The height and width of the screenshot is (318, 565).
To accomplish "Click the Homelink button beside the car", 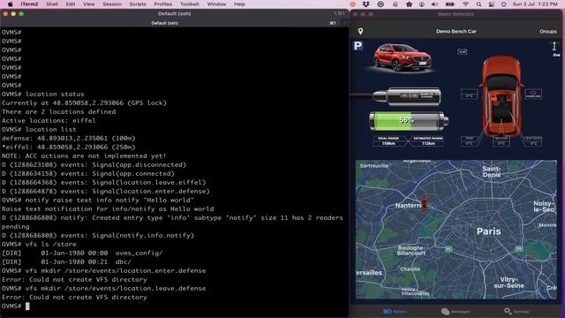I will click(x=533, y=94).
